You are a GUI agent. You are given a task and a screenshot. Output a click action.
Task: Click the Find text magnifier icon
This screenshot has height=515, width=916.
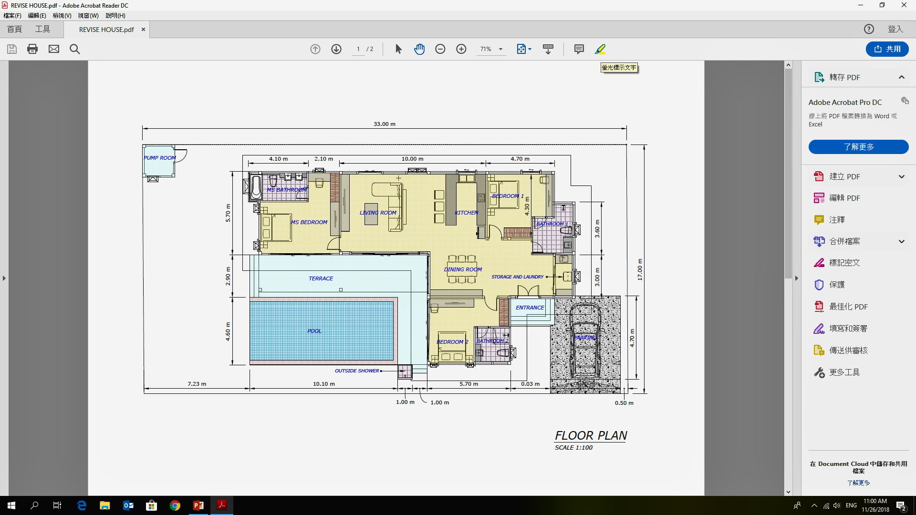(x=75, y=49)
